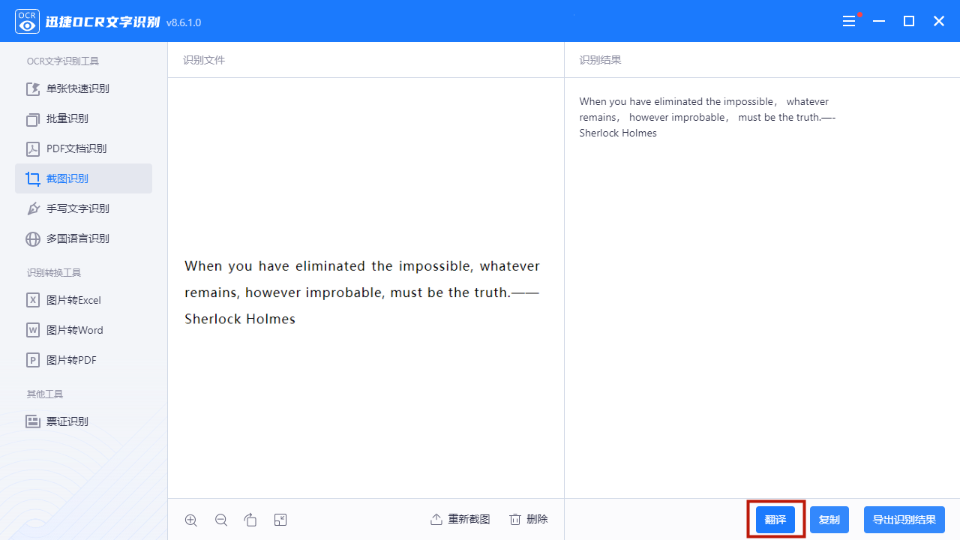Image resolution: width=960 pixels, height=540 pixels.
Task: Open 批量识别 batch recognition
Action: [x=84, y=118]
